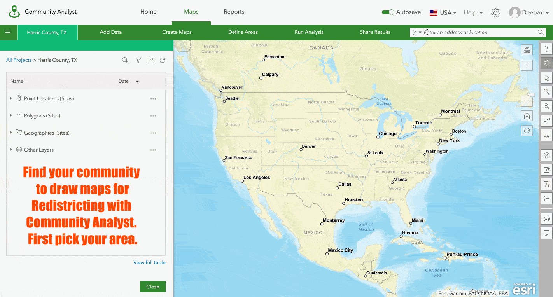
Task: Open the Share Results menu
Action: click(375, 32)
